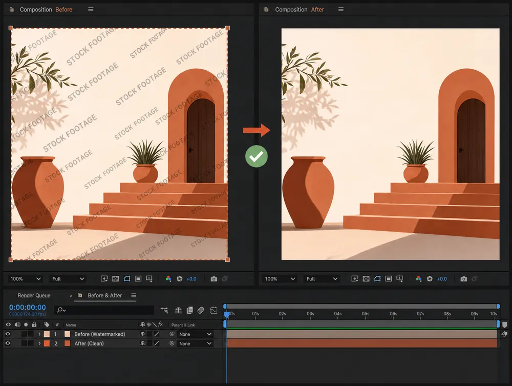
Task: Click region of interest icon in After viewer
Action: [x=355, y=279]
